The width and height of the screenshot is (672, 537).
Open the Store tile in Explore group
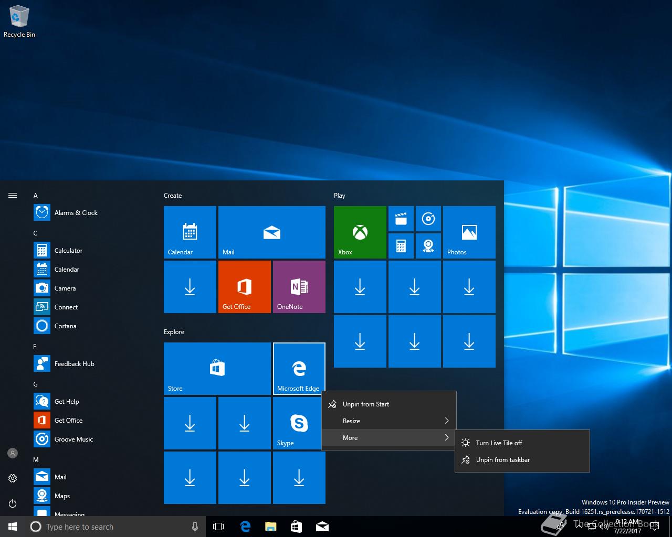[217, 368]
